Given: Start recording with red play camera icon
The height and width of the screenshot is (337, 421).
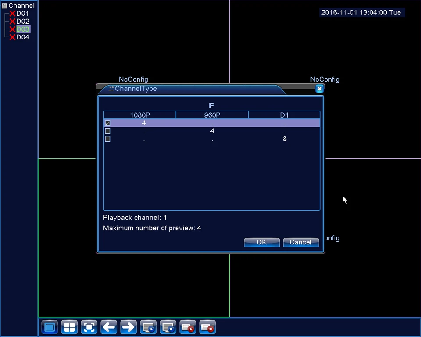Looking at the screenshot, I should (x=188, y=327).
